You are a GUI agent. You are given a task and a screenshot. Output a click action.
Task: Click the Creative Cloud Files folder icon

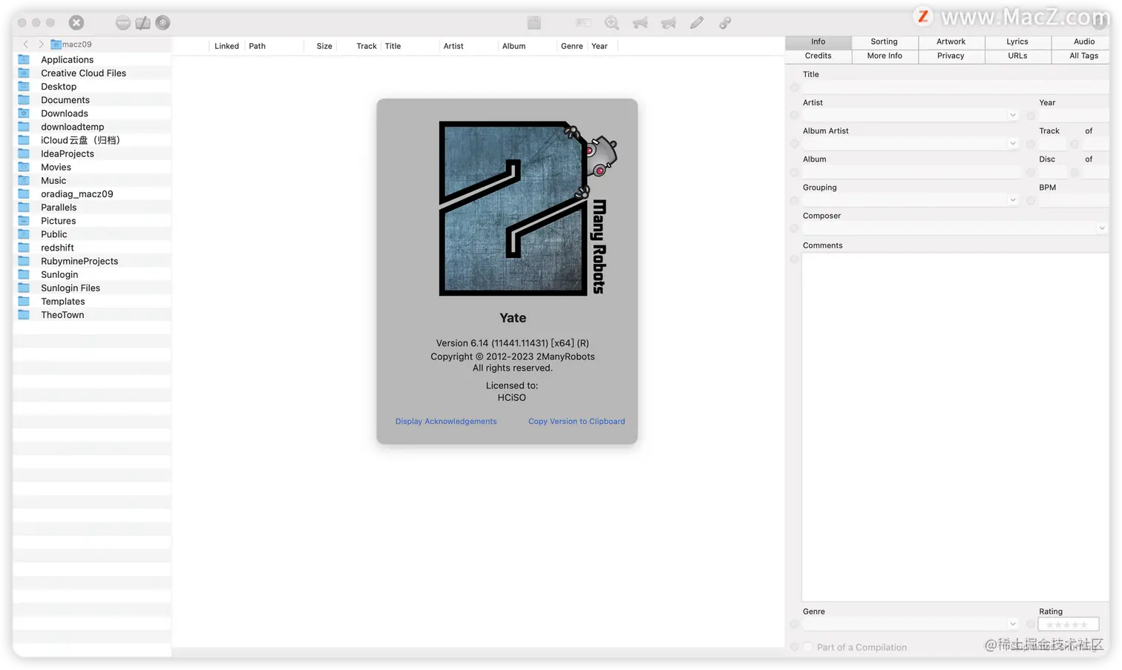[24, 73]
